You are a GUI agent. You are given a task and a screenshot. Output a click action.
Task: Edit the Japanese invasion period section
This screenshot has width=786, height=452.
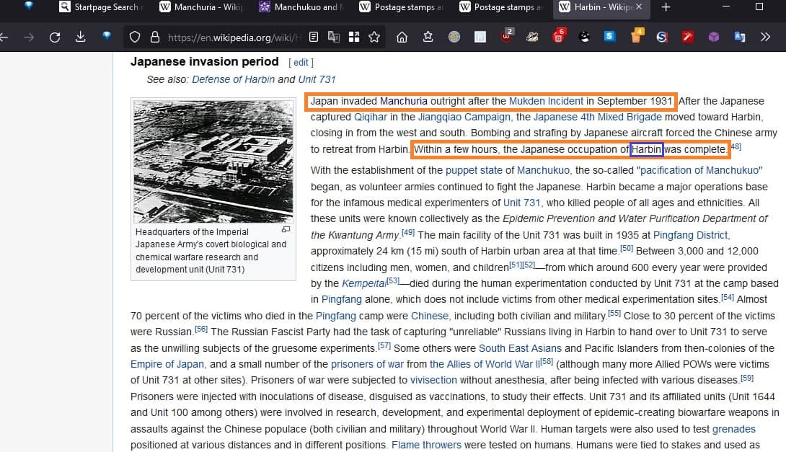(x=301, y=63)
